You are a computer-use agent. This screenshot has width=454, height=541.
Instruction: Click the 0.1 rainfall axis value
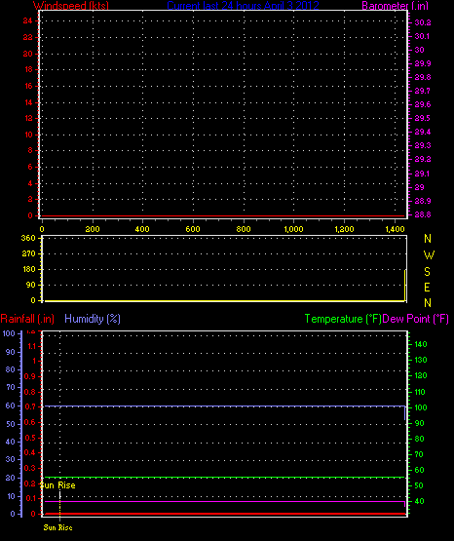point(31,498)
